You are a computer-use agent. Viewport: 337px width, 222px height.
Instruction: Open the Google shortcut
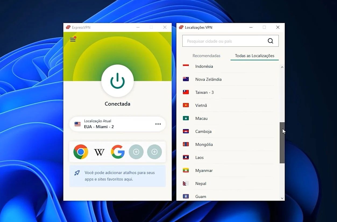118,152
